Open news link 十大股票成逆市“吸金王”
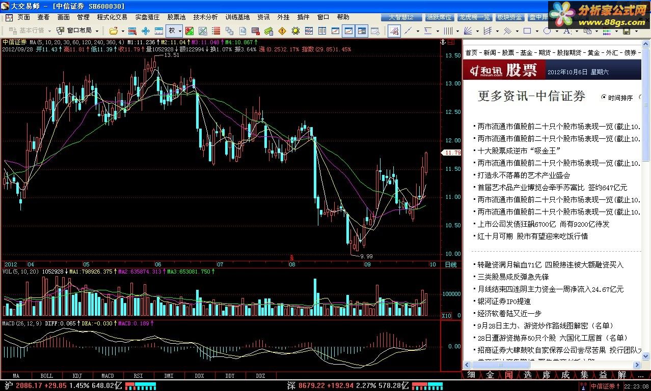The width and height of the screenshot is (651, 391). coord(519,151)
